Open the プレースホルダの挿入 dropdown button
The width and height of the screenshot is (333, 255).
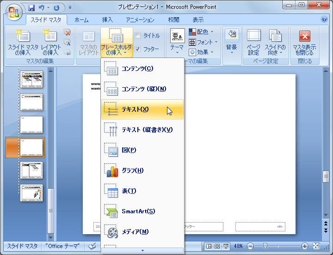[x=117, y=42]
